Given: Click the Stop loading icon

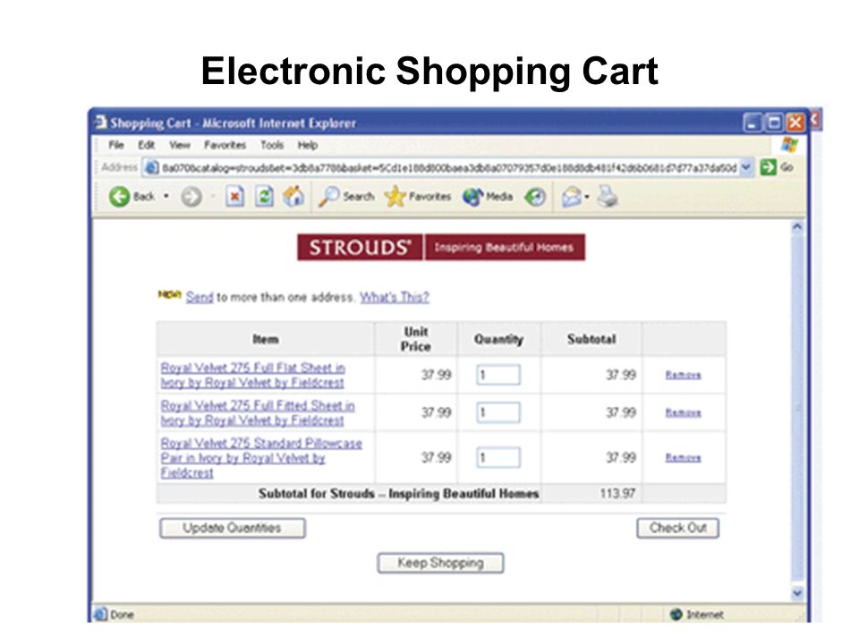Looking at the screenshot, I should pos(235,196).
